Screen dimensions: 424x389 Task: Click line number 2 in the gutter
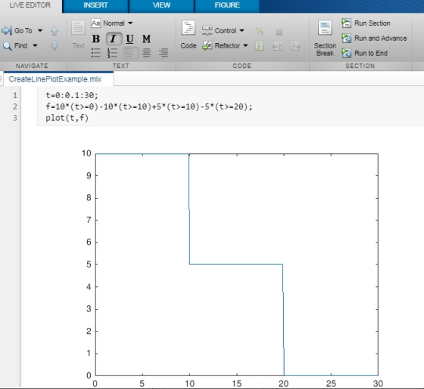coord(15,107)
